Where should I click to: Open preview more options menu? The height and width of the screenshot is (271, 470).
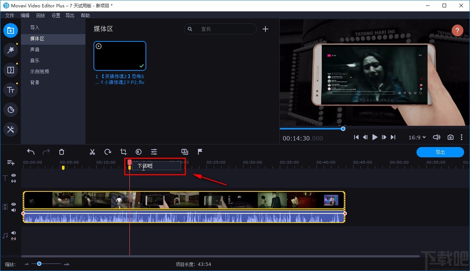pos(462,137)
